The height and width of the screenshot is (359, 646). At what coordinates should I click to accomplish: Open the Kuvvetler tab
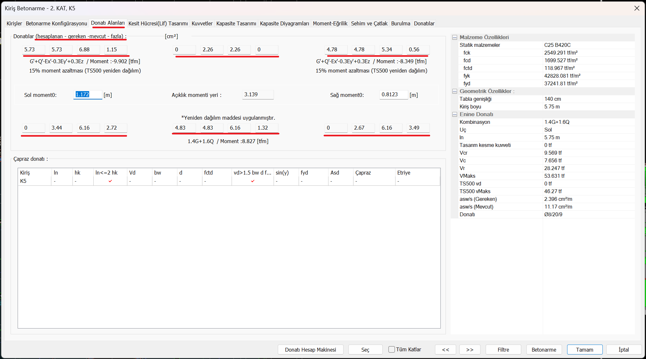(202, 23)
